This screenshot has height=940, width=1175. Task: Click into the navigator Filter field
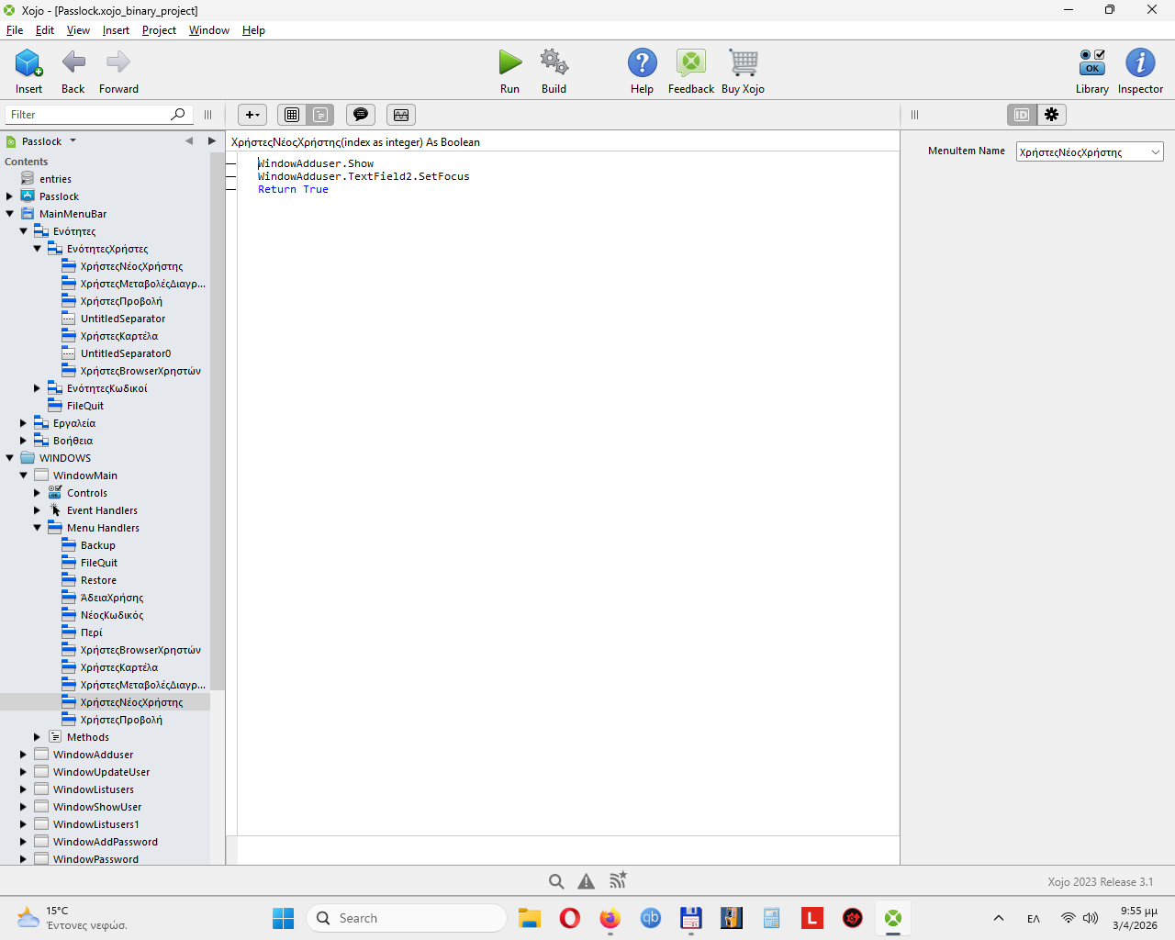(87, 115)
